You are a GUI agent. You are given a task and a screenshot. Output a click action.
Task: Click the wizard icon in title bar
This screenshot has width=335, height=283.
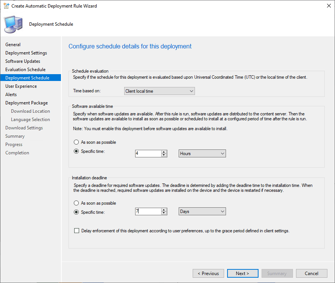pyautogui.click(x=6, y=6)
